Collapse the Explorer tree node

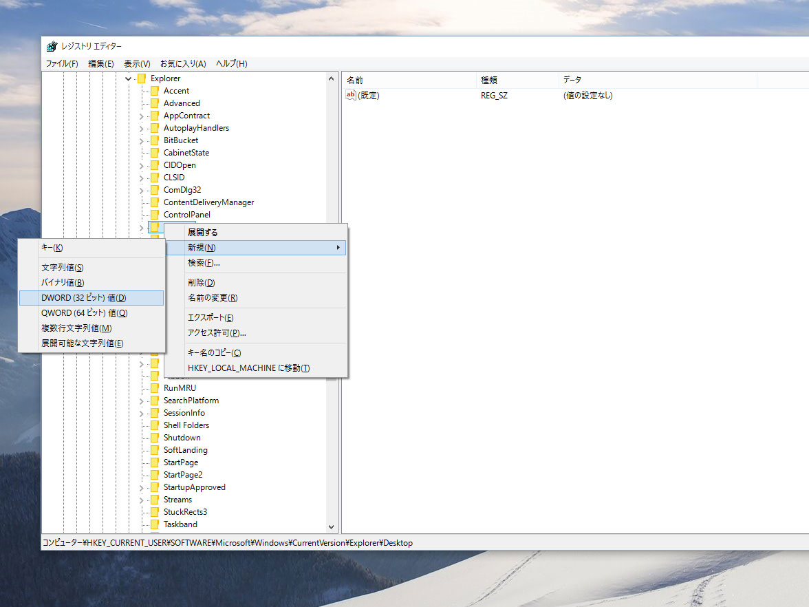coord(128,79)
